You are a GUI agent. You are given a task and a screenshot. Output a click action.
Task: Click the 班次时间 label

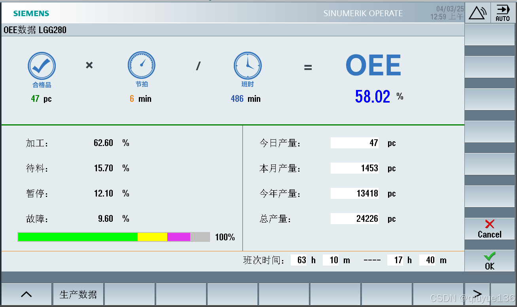pos(264,260)
